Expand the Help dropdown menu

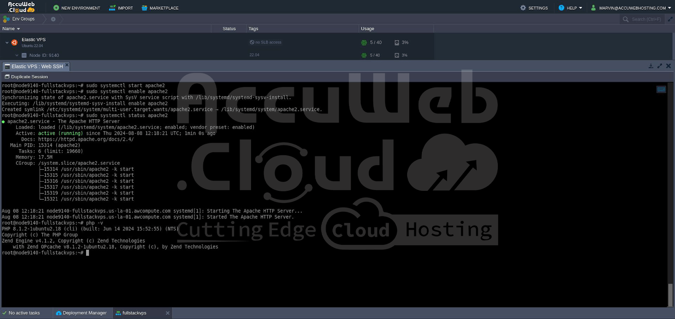(570, 8)
